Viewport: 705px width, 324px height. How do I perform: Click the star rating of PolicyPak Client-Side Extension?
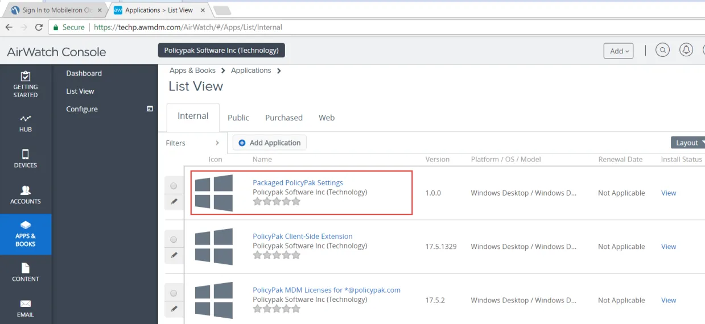pos(277,255)
